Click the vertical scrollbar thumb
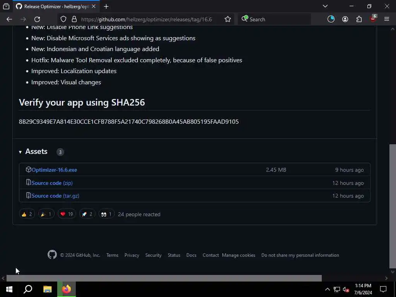396x297 pixels. (x=393, y=206)
